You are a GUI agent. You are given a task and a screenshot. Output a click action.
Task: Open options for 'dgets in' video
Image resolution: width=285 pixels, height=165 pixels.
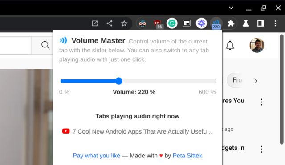click(261, 149)
